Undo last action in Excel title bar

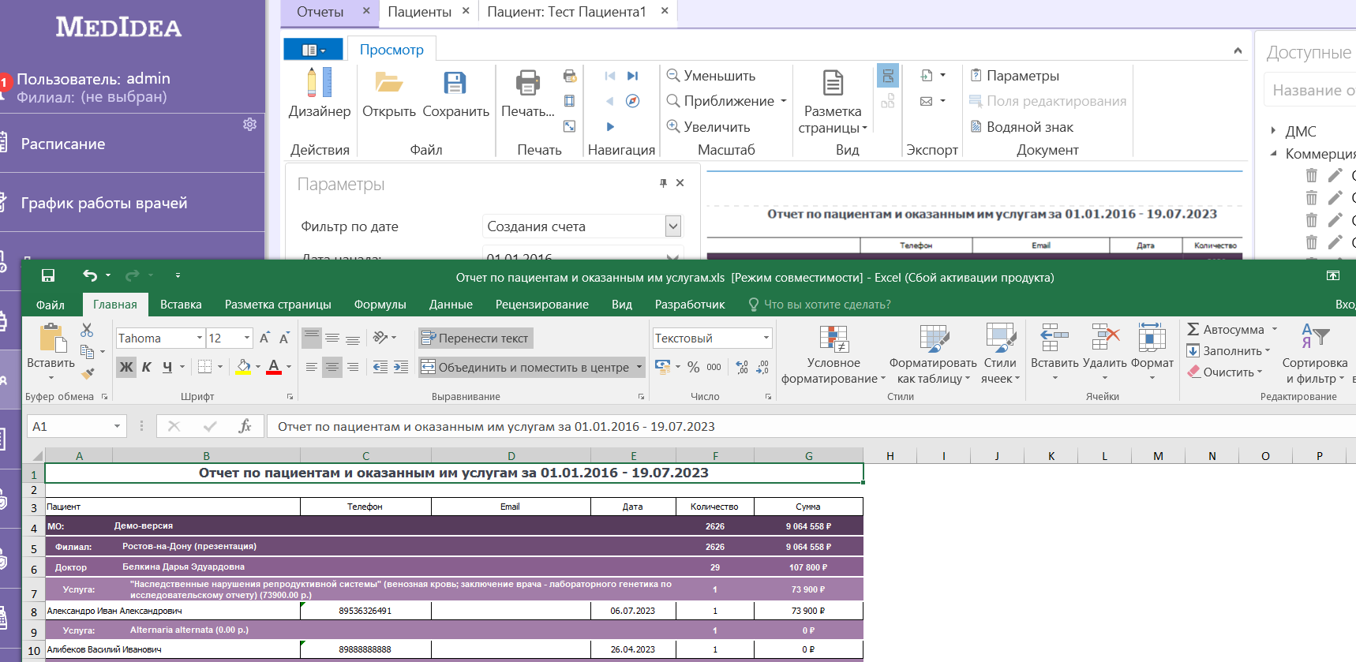coord(90,275)
